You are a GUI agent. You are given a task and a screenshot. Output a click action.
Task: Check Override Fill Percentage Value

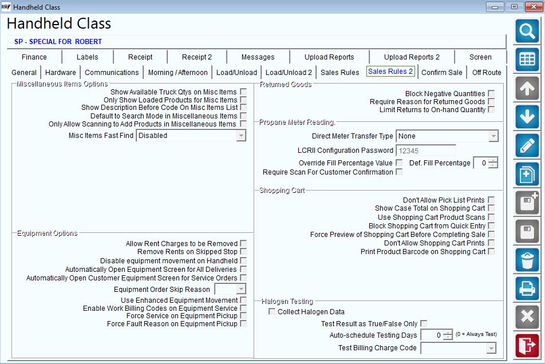399,163
